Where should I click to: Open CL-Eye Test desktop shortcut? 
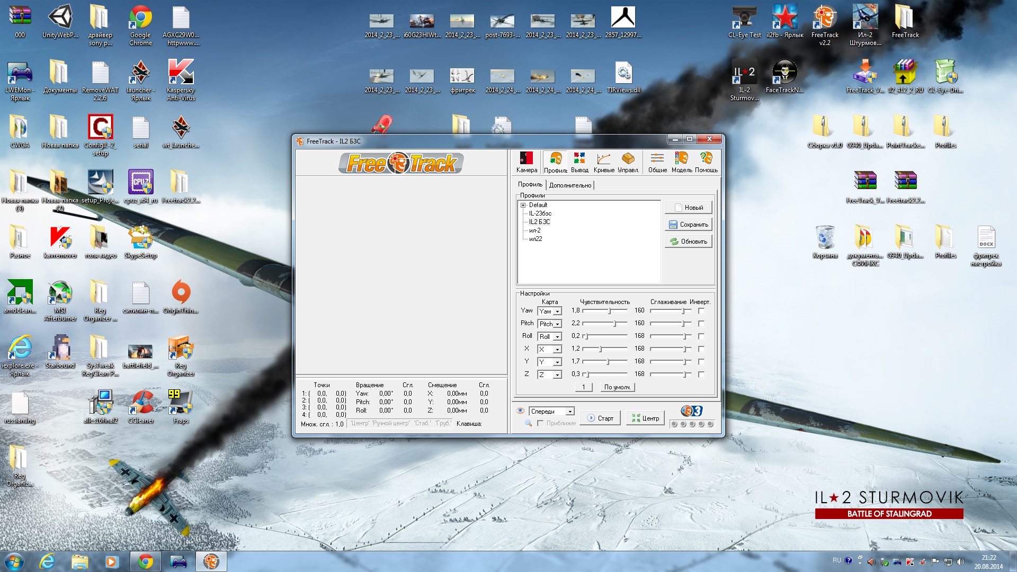coord(744,22)
